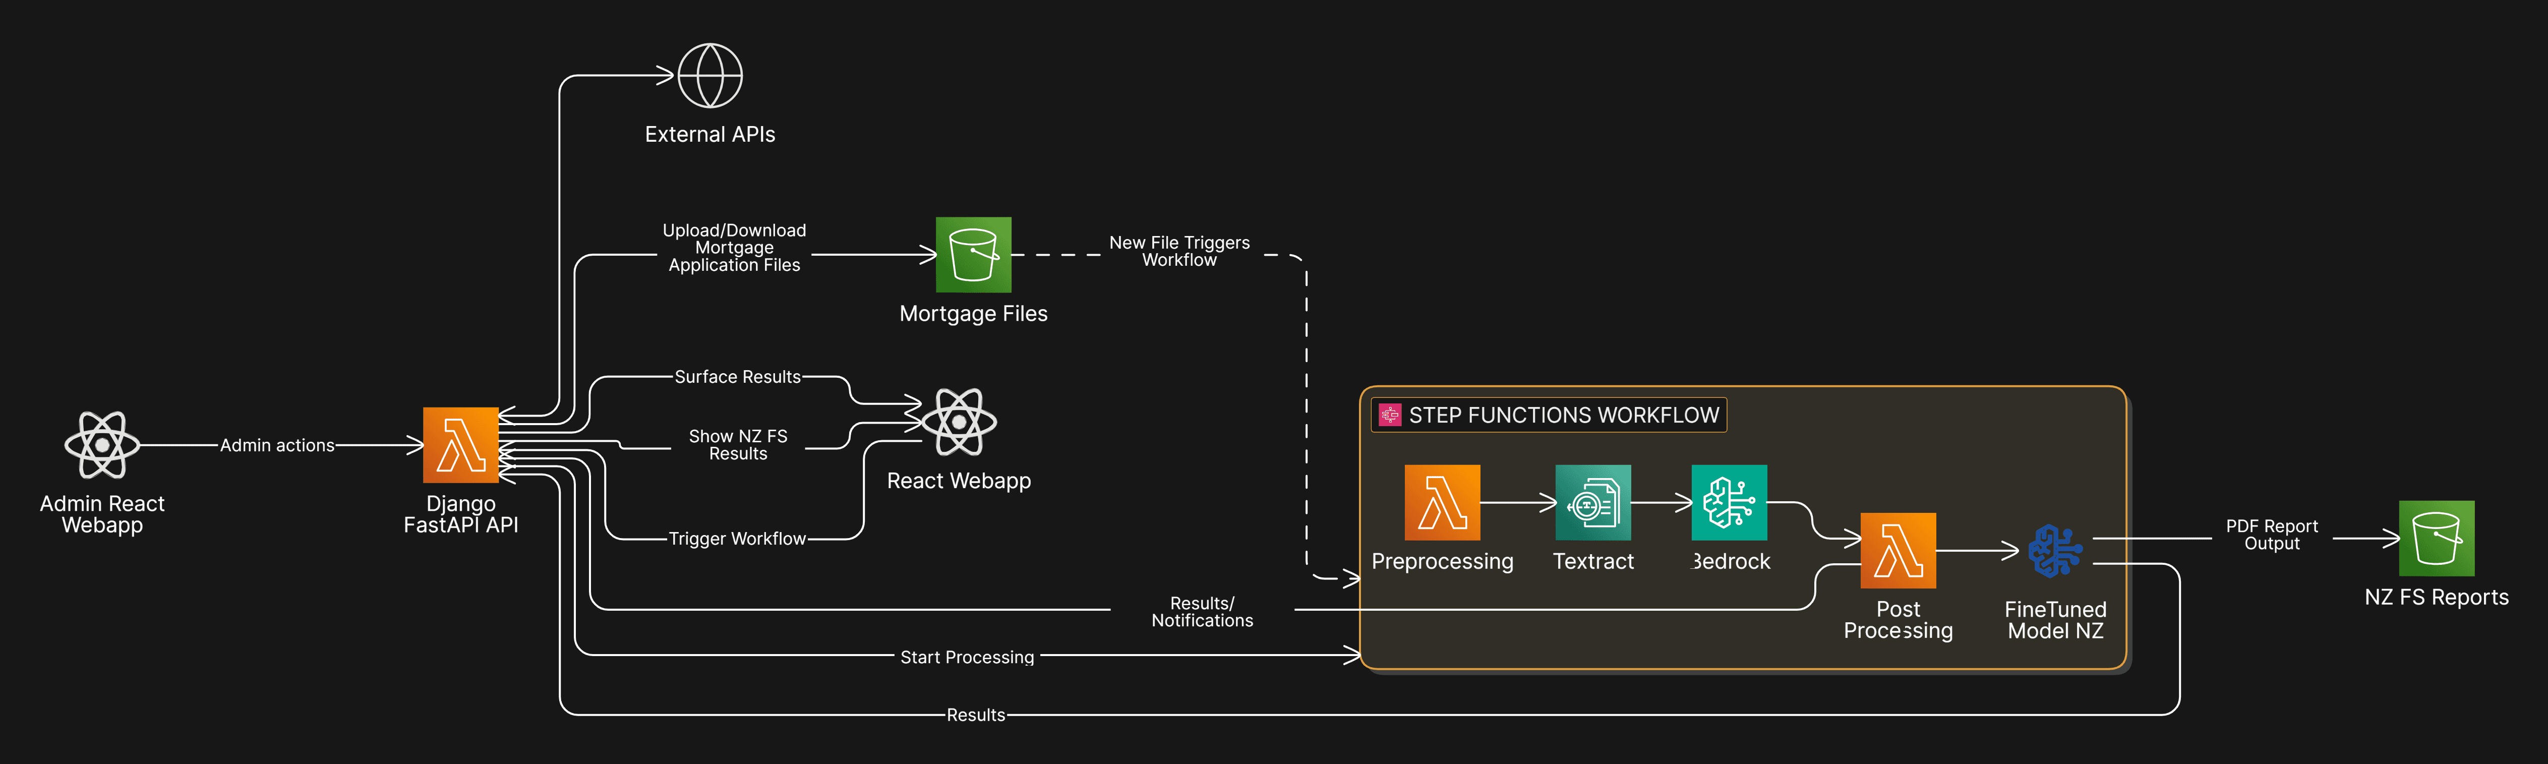
Task: Select the Surface Results connector label
Action: (737, 377)
